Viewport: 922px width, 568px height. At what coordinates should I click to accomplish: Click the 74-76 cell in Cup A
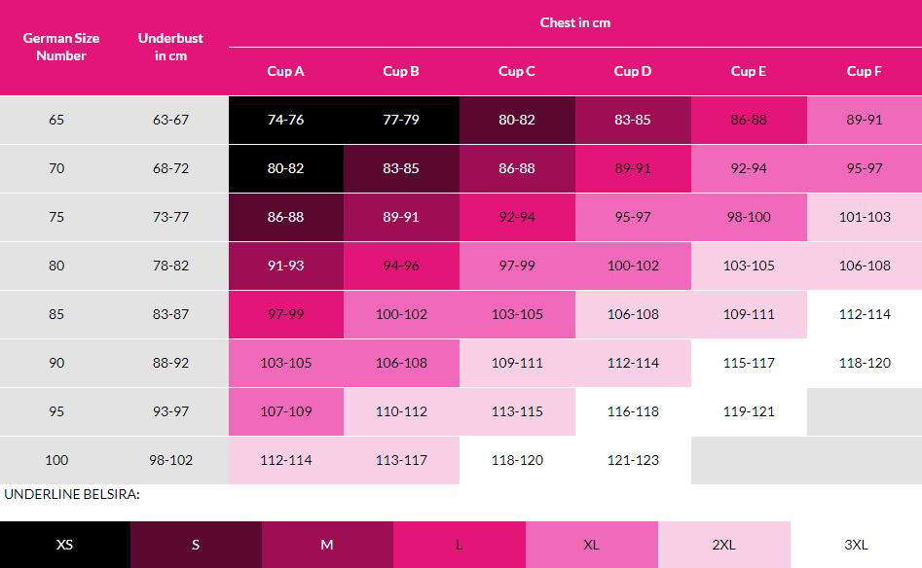point(286,120)
